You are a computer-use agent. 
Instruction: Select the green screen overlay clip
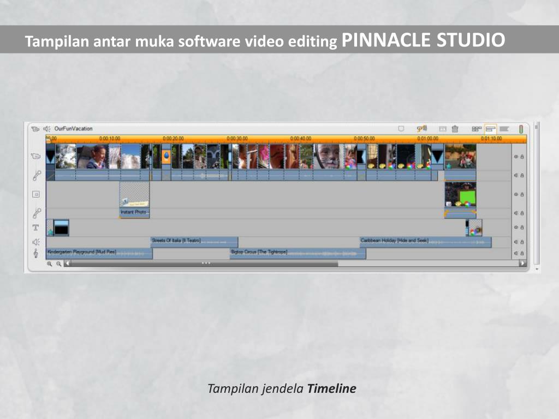[460, 194]
